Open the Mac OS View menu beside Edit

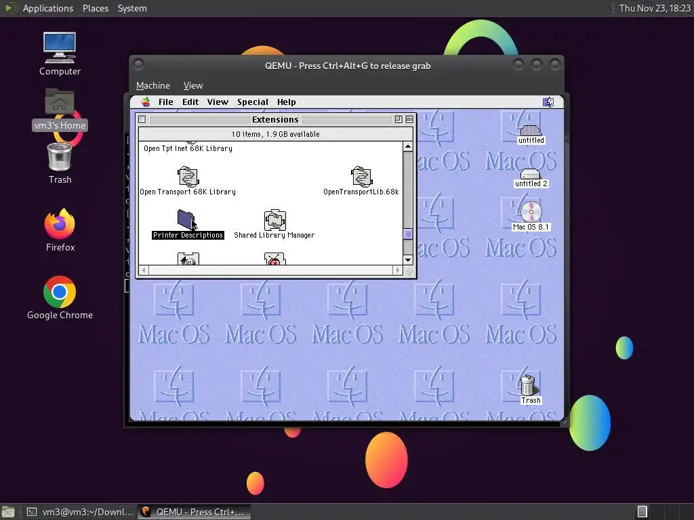click(x=218, y=102)
